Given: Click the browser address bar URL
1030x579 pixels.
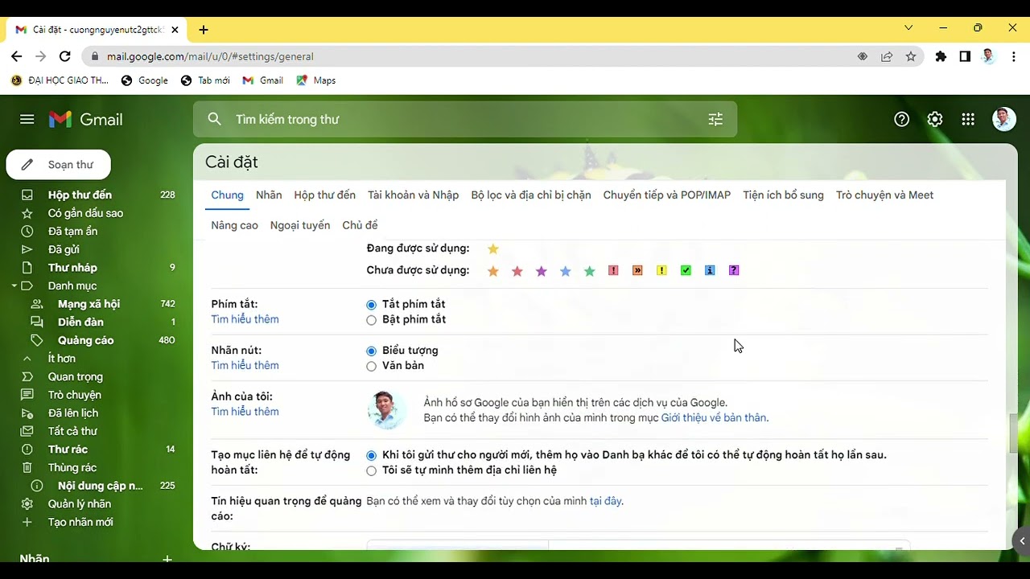Looking at the screenshot, I should tap(210, 56).
